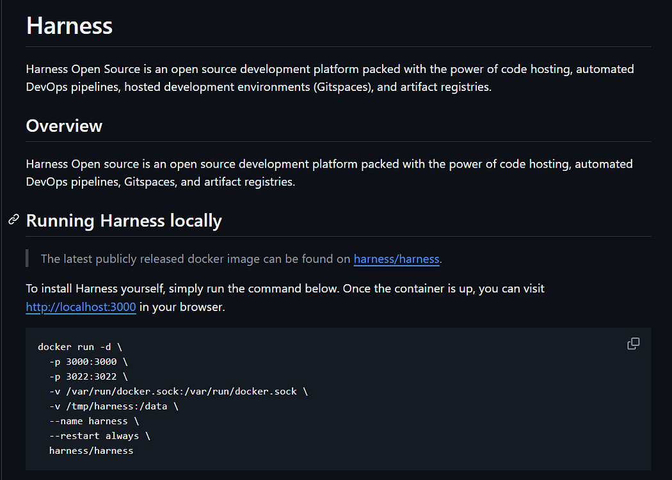Click the 'docker run -d' code line

click(x=79, y=347)
